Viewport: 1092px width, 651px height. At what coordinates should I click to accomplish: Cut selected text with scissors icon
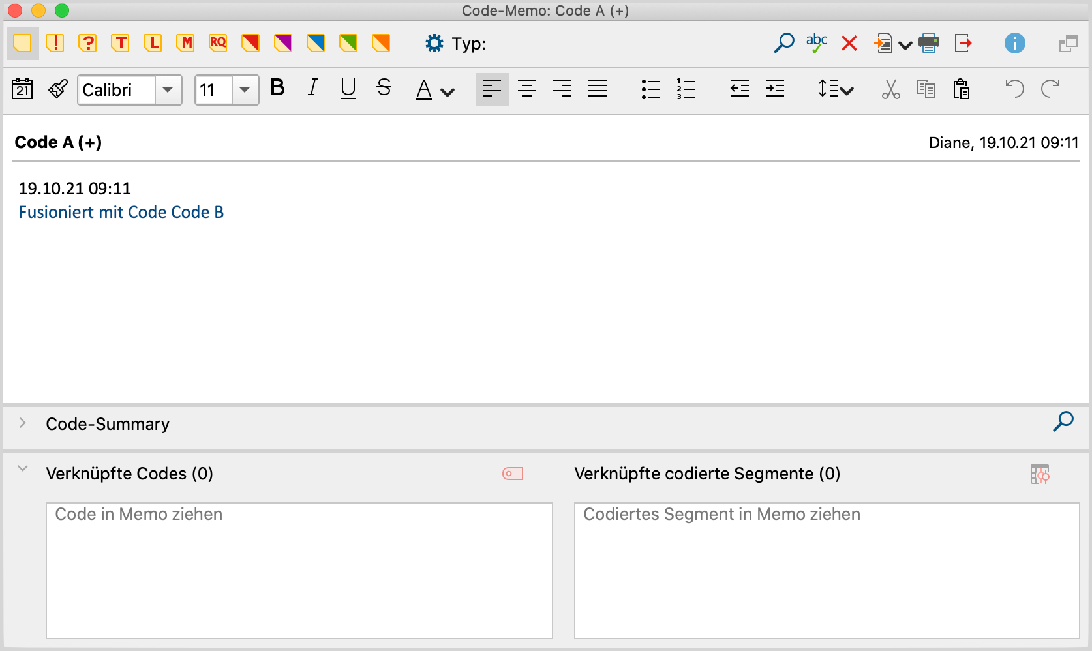coord(891,89)
